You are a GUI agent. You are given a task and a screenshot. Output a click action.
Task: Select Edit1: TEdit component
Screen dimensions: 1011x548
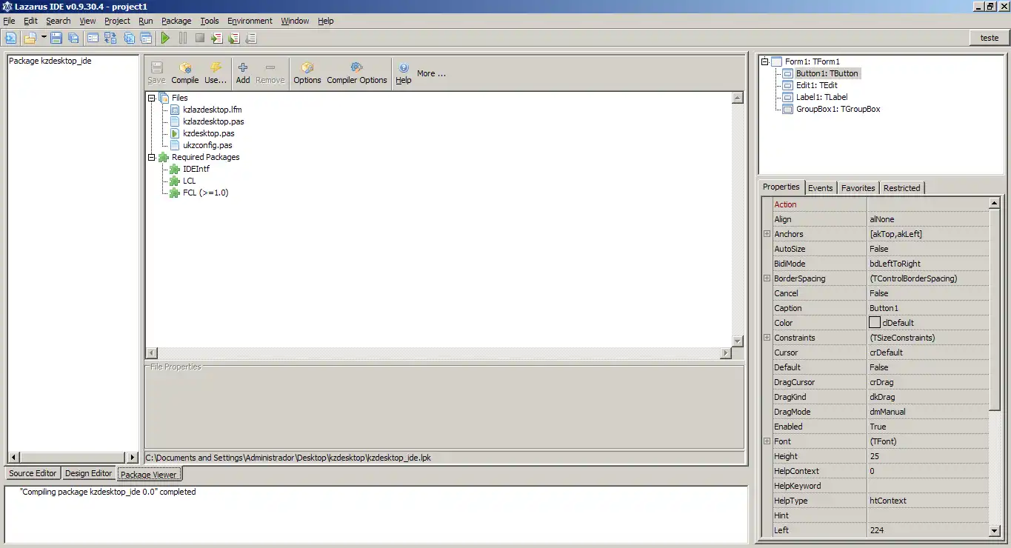tap(817, 85)
